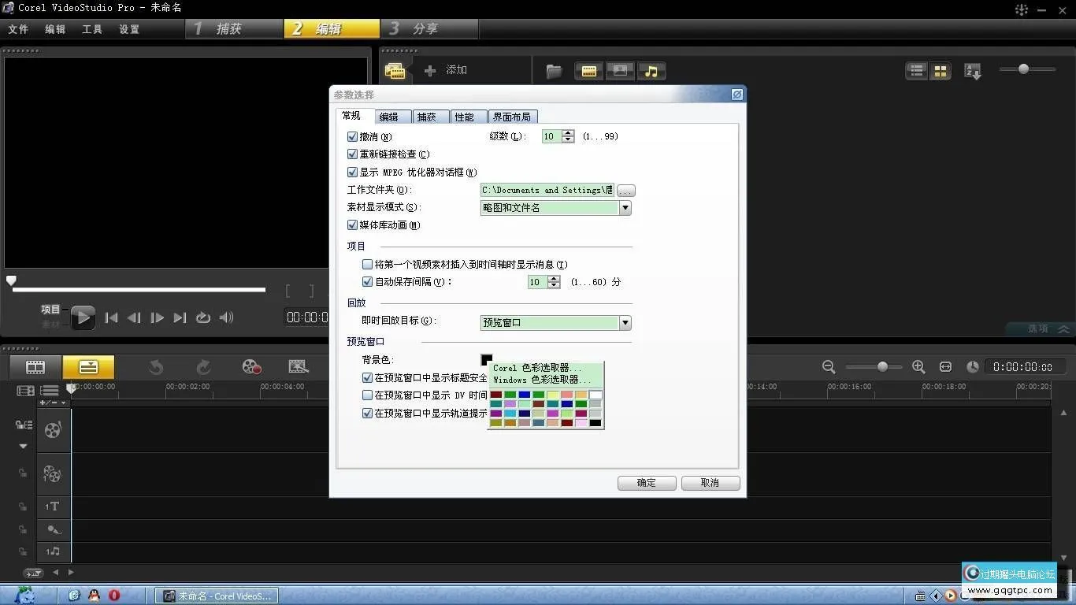The image size is (1076, 605).
Task: Click the 确定 button
Action: click(x=646, y=483)
